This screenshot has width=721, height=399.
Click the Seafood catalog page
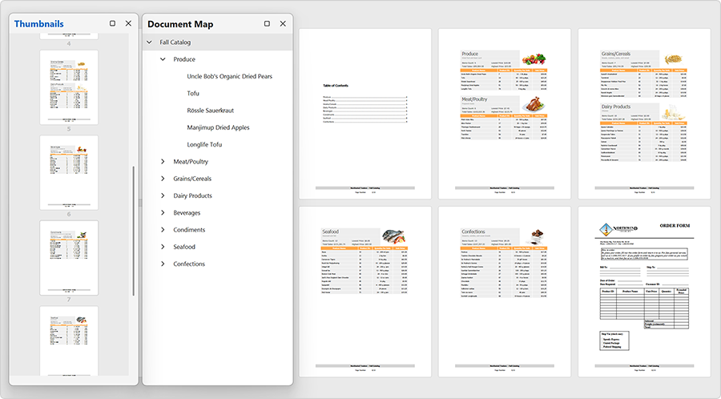(365, 292)
